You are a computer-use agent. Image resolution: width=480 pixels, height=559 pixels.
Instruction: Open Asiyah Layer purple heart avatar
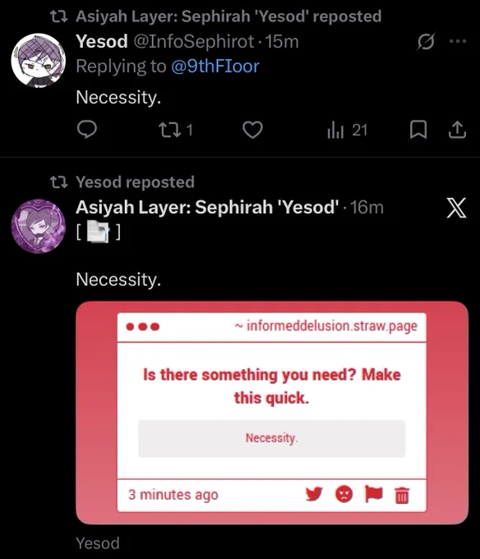[38, 226]
